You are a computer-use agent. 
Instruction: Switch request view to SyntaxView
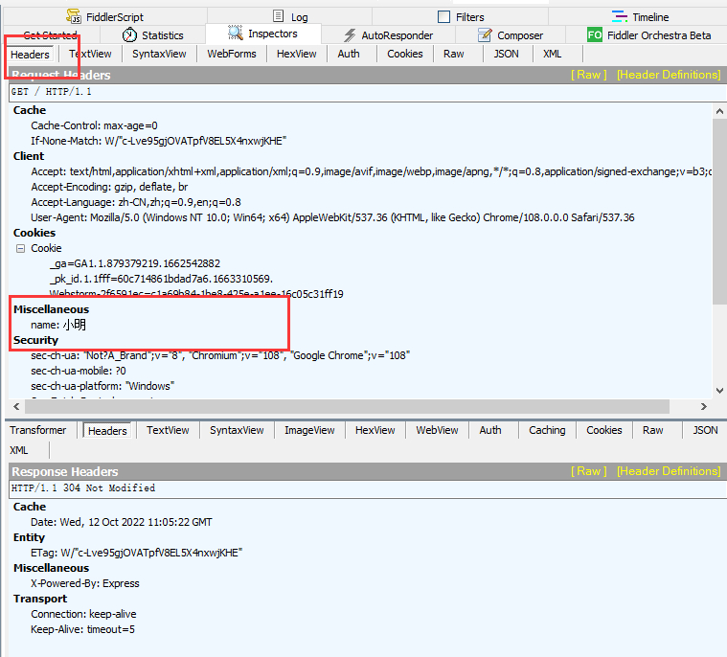pyautogui.click(x=159, y=54)
